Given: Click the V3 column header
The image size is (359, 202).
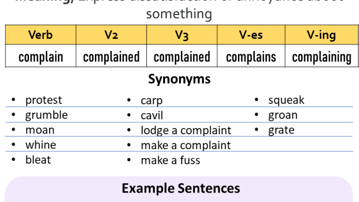Looking at the screenshot, I should click(x=182, y=35).
